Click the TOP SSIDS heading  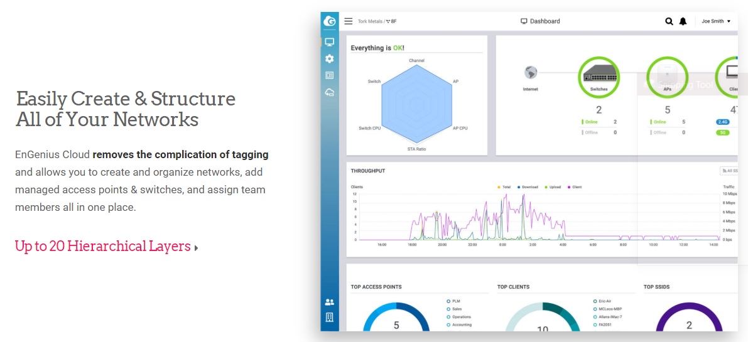coord(658,287)
